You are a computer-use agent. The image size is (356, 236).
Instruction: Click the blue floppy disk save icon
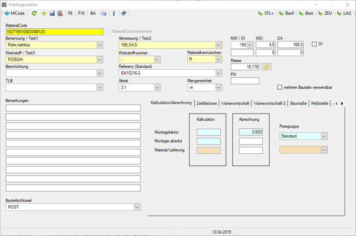52,13
